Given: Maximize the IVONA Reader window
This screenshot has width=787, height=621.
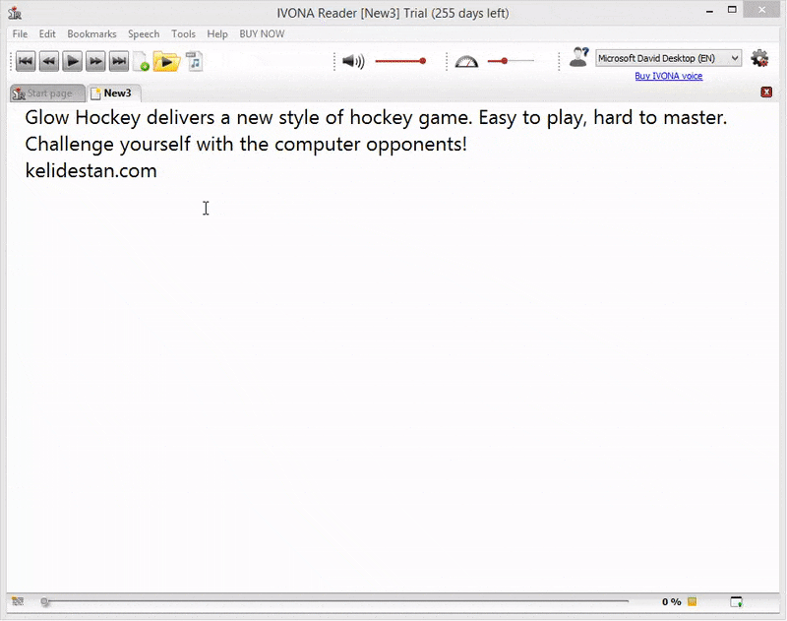Looking at the screenshot, I should (732, 10).
